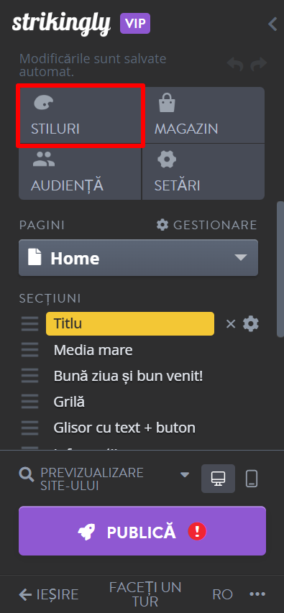Image resolution: width=284 pixels, height=613 pixels.
Task: Open the three-dots more options menu
Action: tap(257, 594)
